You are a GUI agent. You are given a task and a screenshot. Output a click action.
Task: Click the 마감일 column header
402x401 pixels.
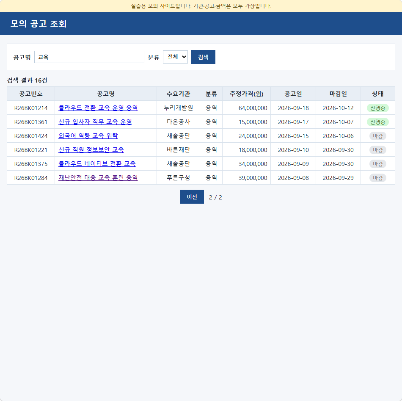(x=338, y=94)
